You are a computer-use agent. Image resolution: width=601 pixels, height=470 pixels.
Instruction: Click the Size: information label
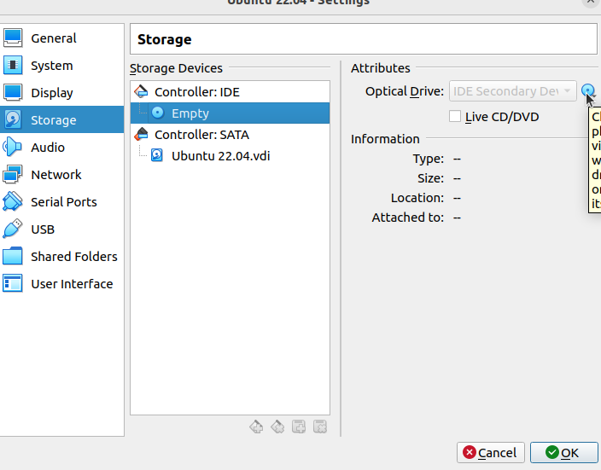(430, 178)
